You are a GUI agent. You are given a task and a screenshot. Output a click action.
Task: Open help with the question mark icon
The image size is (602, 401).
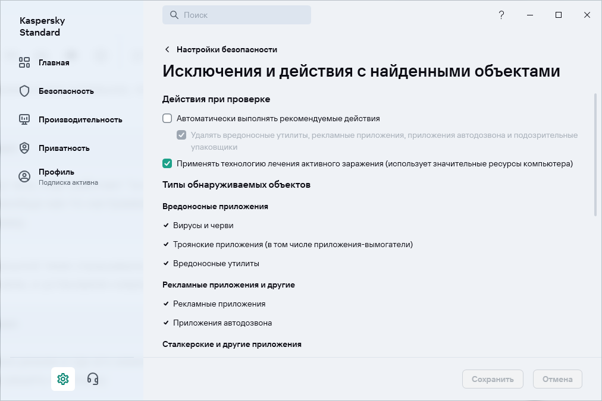[x=501, y=15]
